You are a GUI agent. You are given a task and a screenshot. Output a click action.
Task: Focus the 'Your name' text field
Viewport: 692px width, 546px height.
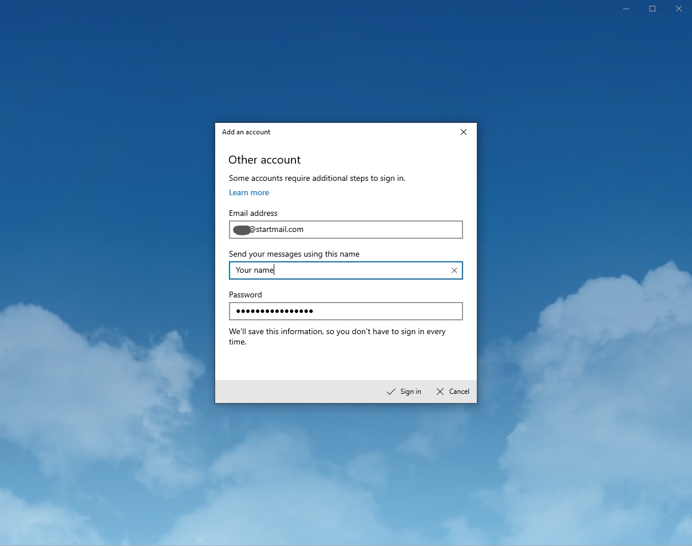339,270
